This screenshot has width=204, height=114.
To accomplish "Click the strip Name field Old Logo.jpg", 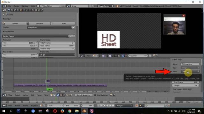I will (190, 64).
